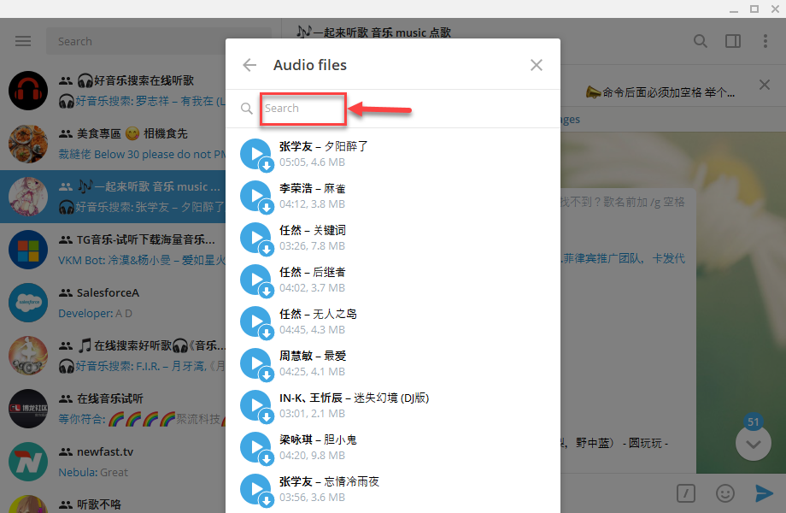This screenshot has width=786, height=513.
Task: Select the TG音乐-试听下载海量音乐 conversation
Action: 111,249
